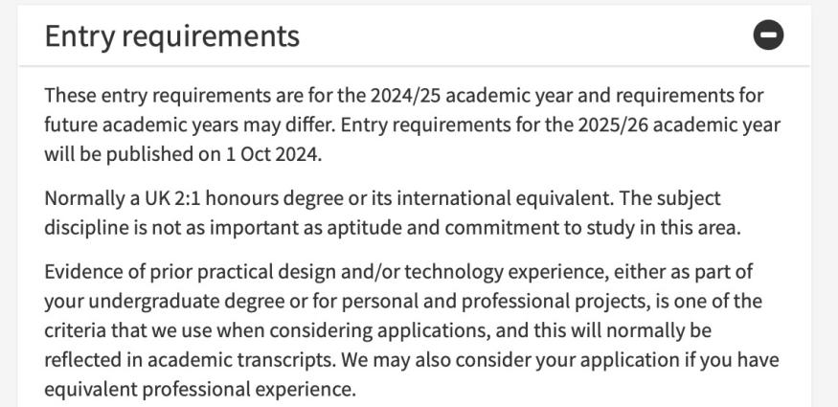Collapse the Entry requirements section via minus icon

(768, 35)
